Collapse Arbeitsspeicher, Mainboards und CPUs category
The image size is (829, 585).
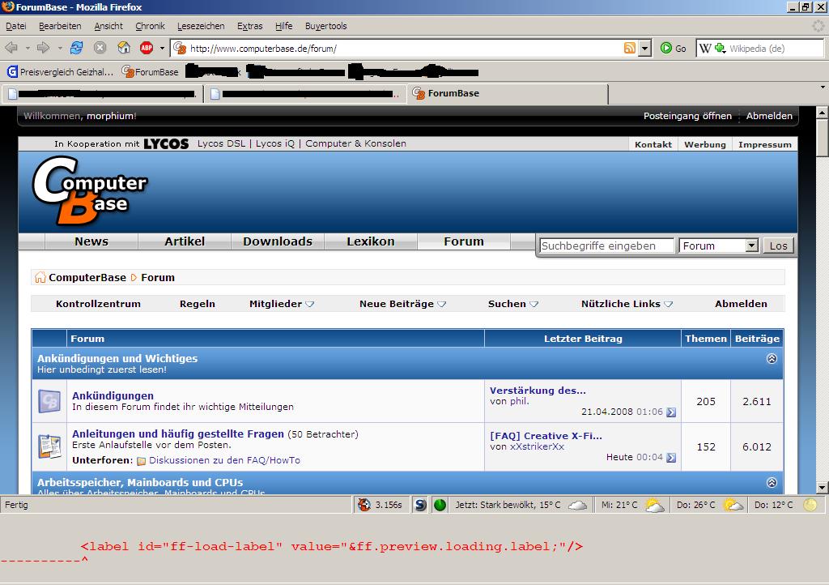point(772,482)
